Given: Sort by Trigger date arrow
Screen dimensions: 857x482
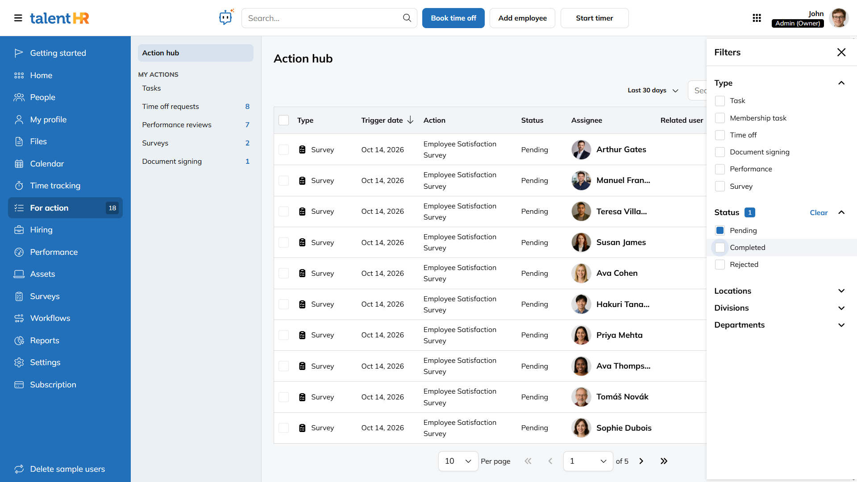Looking at the screenshot, I should coord(410,120).
